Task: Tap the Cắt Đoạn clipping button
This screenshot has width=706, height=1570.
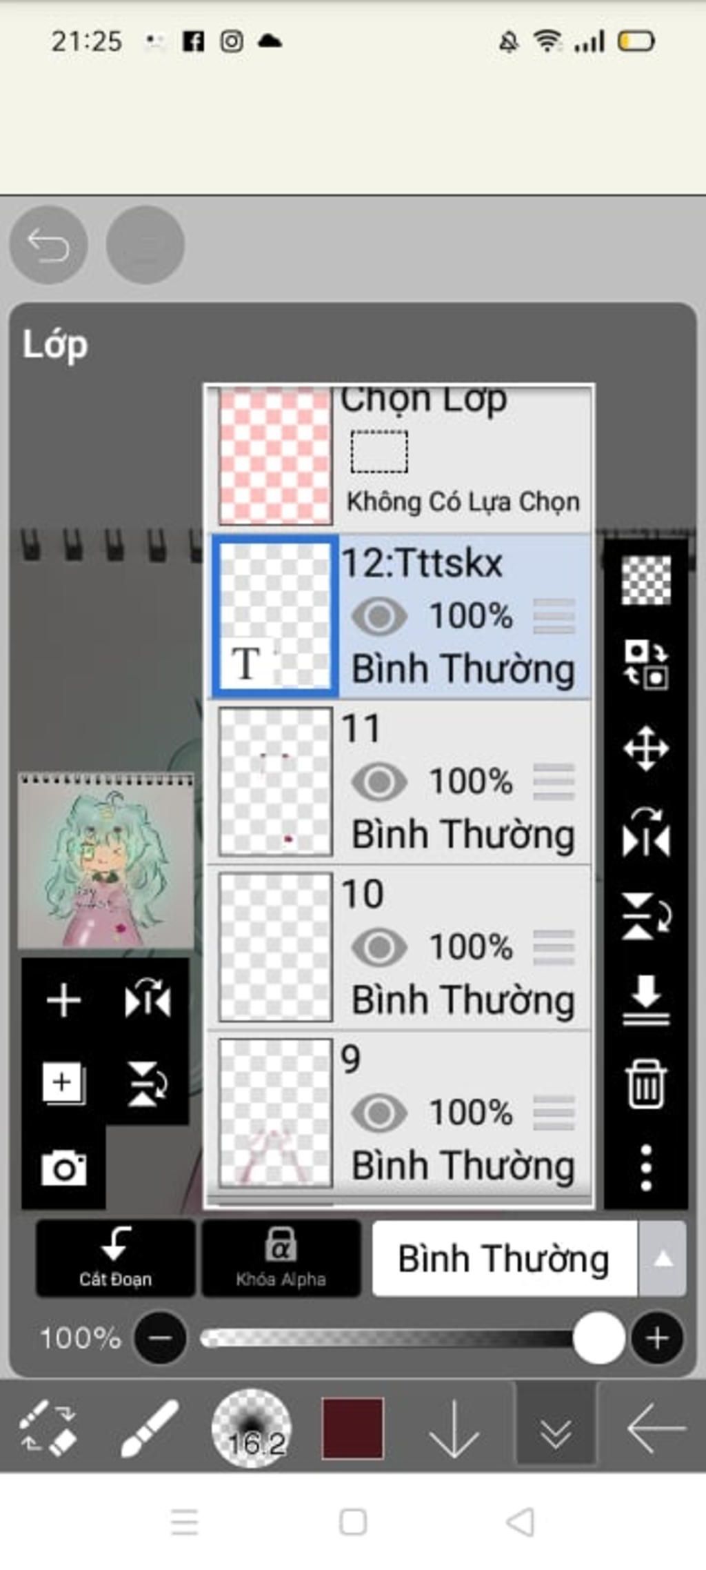Action: 115,1259
